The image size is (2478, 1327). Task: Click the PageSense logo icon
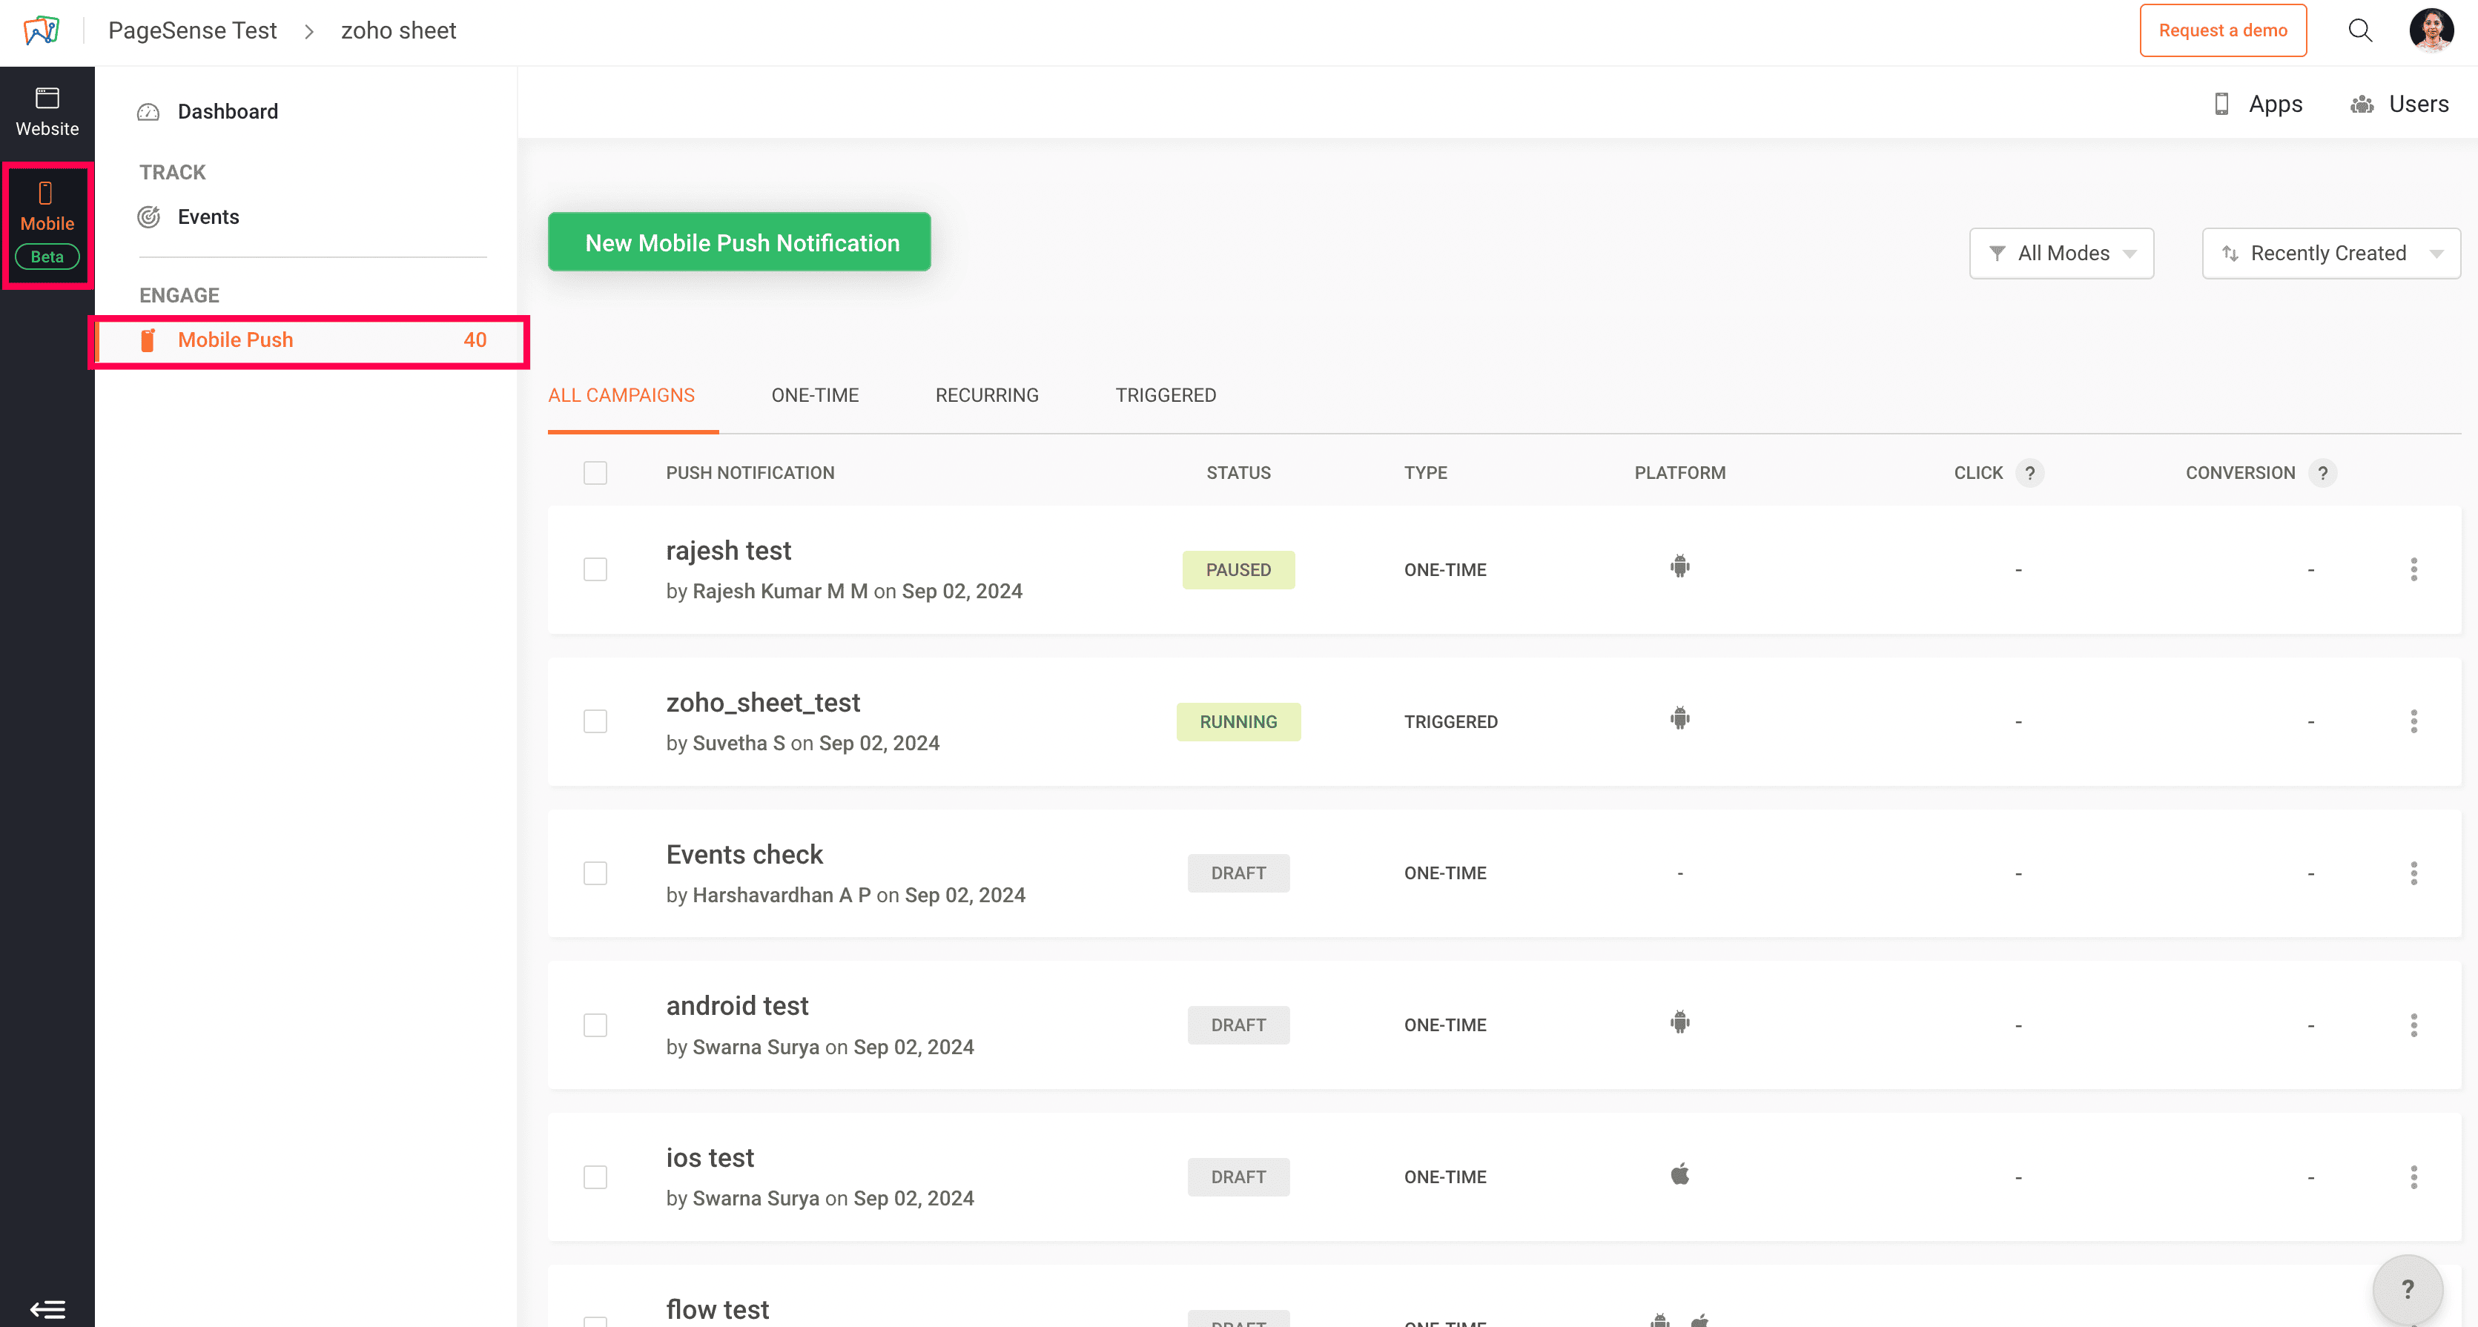pyautogui.click(x=42, y=31)
